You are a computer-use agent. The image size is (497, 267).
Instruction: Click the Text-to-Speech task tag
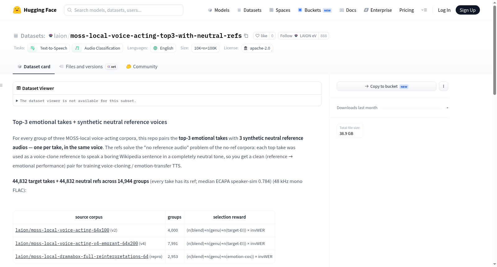pyautogui.click(x=49, y=48)
